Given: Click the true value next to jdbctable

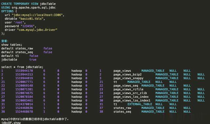Looking at the screenshot, I should click(x=33, y=60).
